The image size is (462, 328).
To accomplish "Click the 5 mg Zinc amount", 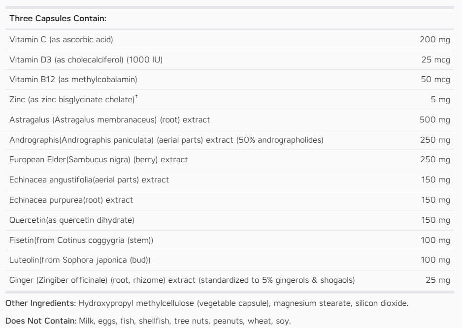I will pos(440,100).
